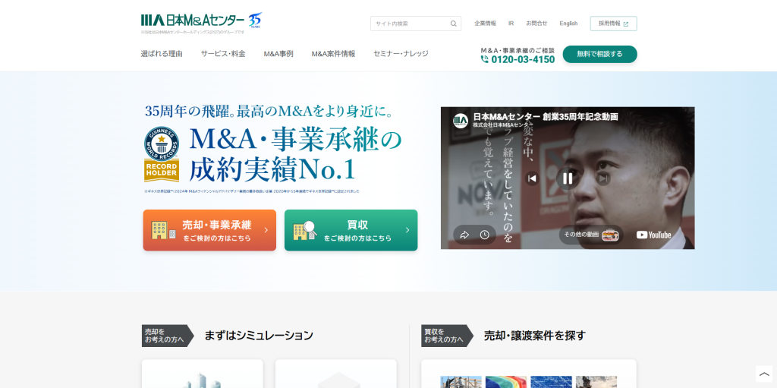Click the 35 Years anniversary emblem
The height and width of the screenshot is (388, 777).
[x=255, y=21]
